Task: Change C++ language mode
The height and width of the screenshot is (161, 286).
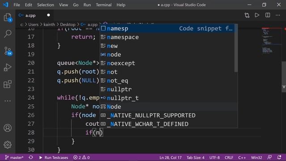Action: click(242, 157)
